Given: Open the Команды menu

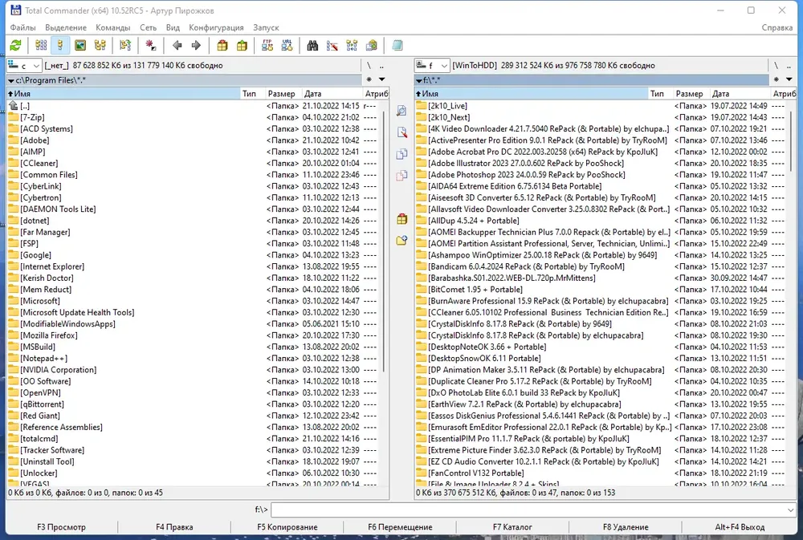Looking at the screenshot, I should click(x=112, y=27).
